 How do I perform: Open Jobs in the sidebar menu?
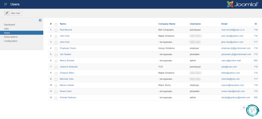6,29
